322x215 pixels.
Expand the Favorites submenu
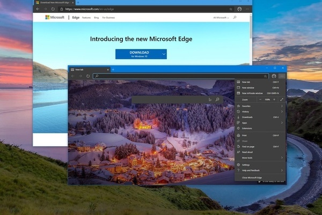point(260,106)
